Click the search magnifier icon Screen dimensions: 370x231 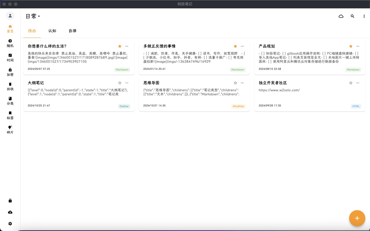pos(352,16)
